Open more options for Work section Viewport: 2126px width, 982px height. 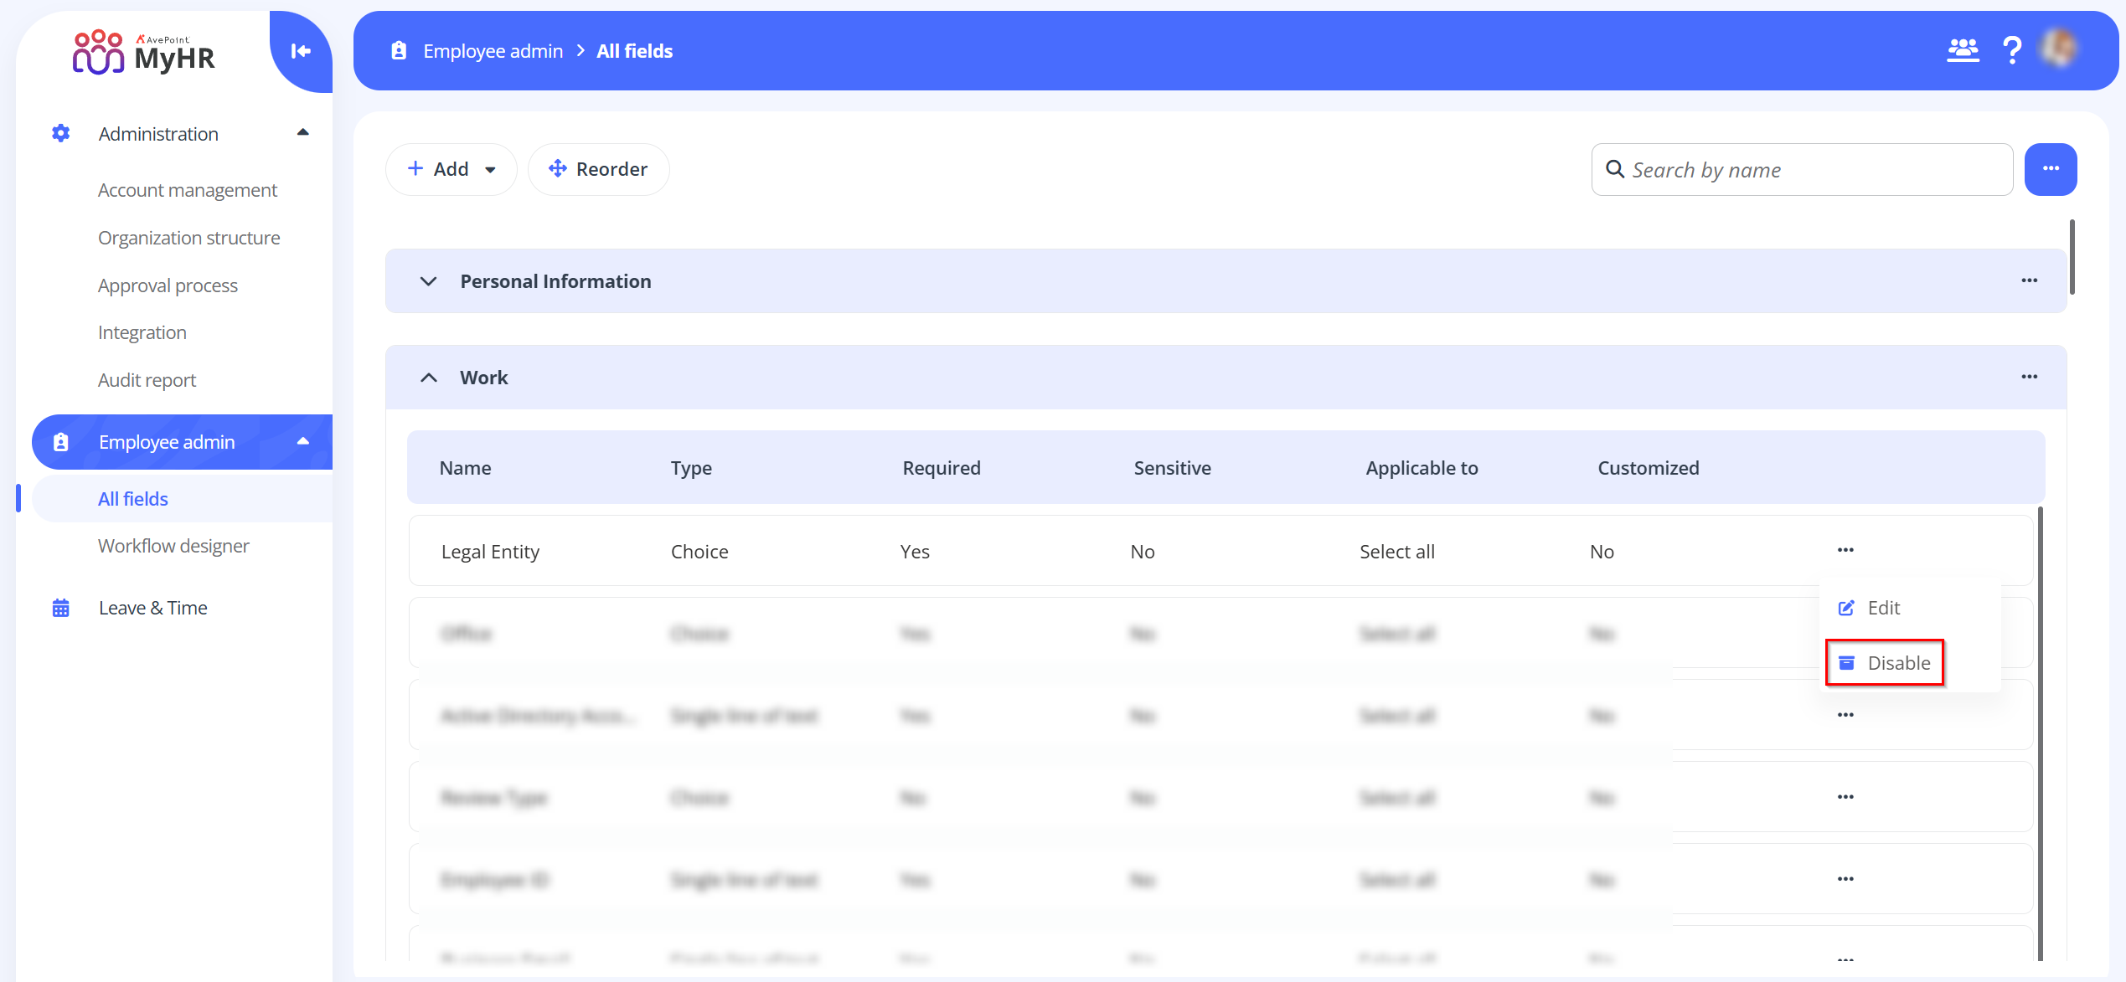2029,377
